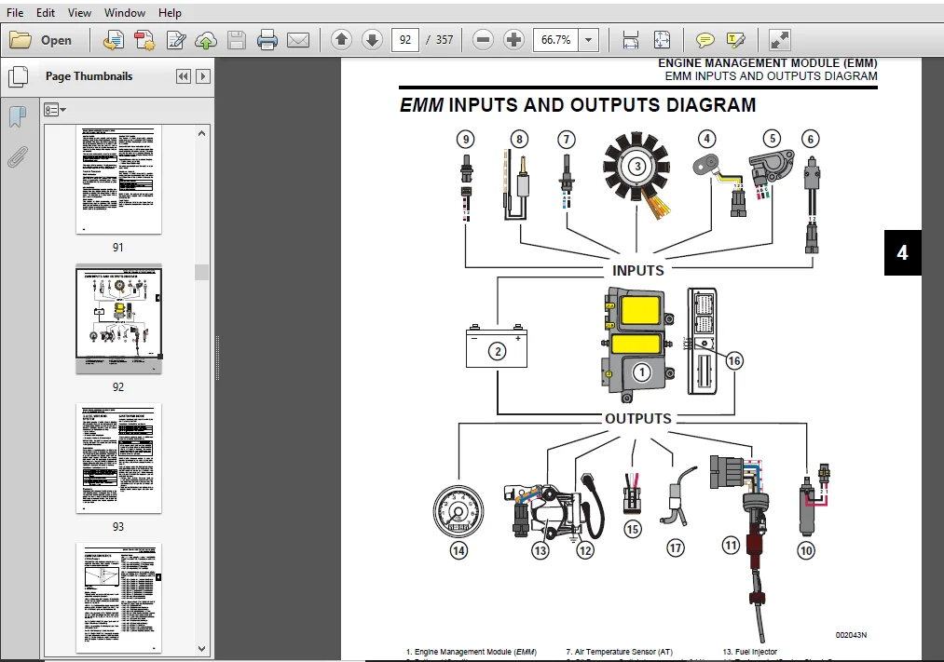Click the create PDF from file icon

(x=113, y=40)
